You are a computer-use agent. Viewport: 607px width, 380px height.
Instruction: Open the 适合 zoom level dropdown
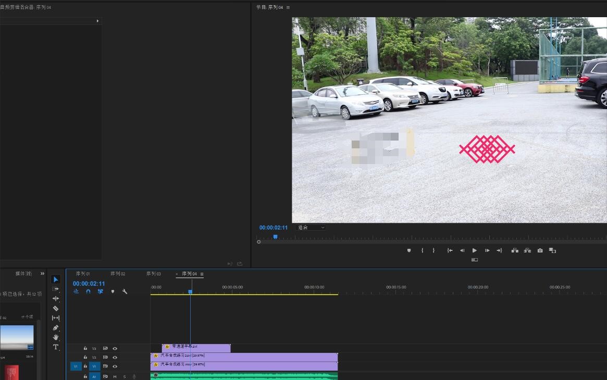311,227
